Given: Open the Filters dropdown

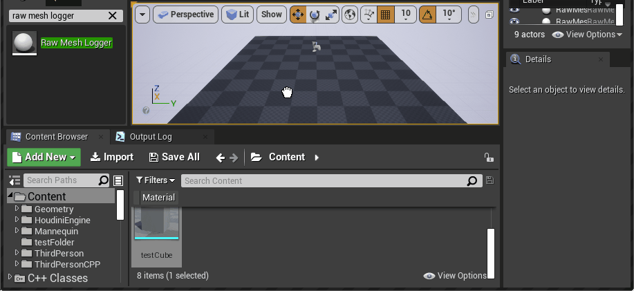Looking at the screenshot, I should 156,180.
